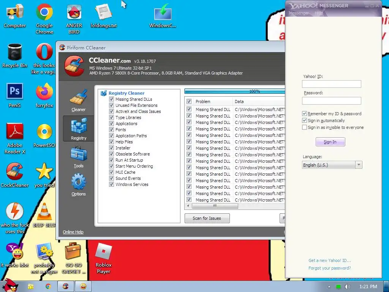
Task: Select the Adobe Reader X icon
Action: (x=15, y=138)
